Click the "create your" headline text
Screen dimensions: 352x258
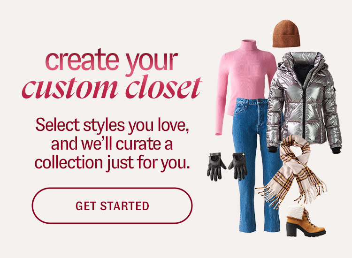pos(112,61)
